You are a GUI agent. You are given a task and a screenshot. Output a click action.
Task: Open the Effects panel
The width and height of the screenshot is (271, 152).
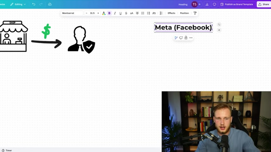point(171,13)
